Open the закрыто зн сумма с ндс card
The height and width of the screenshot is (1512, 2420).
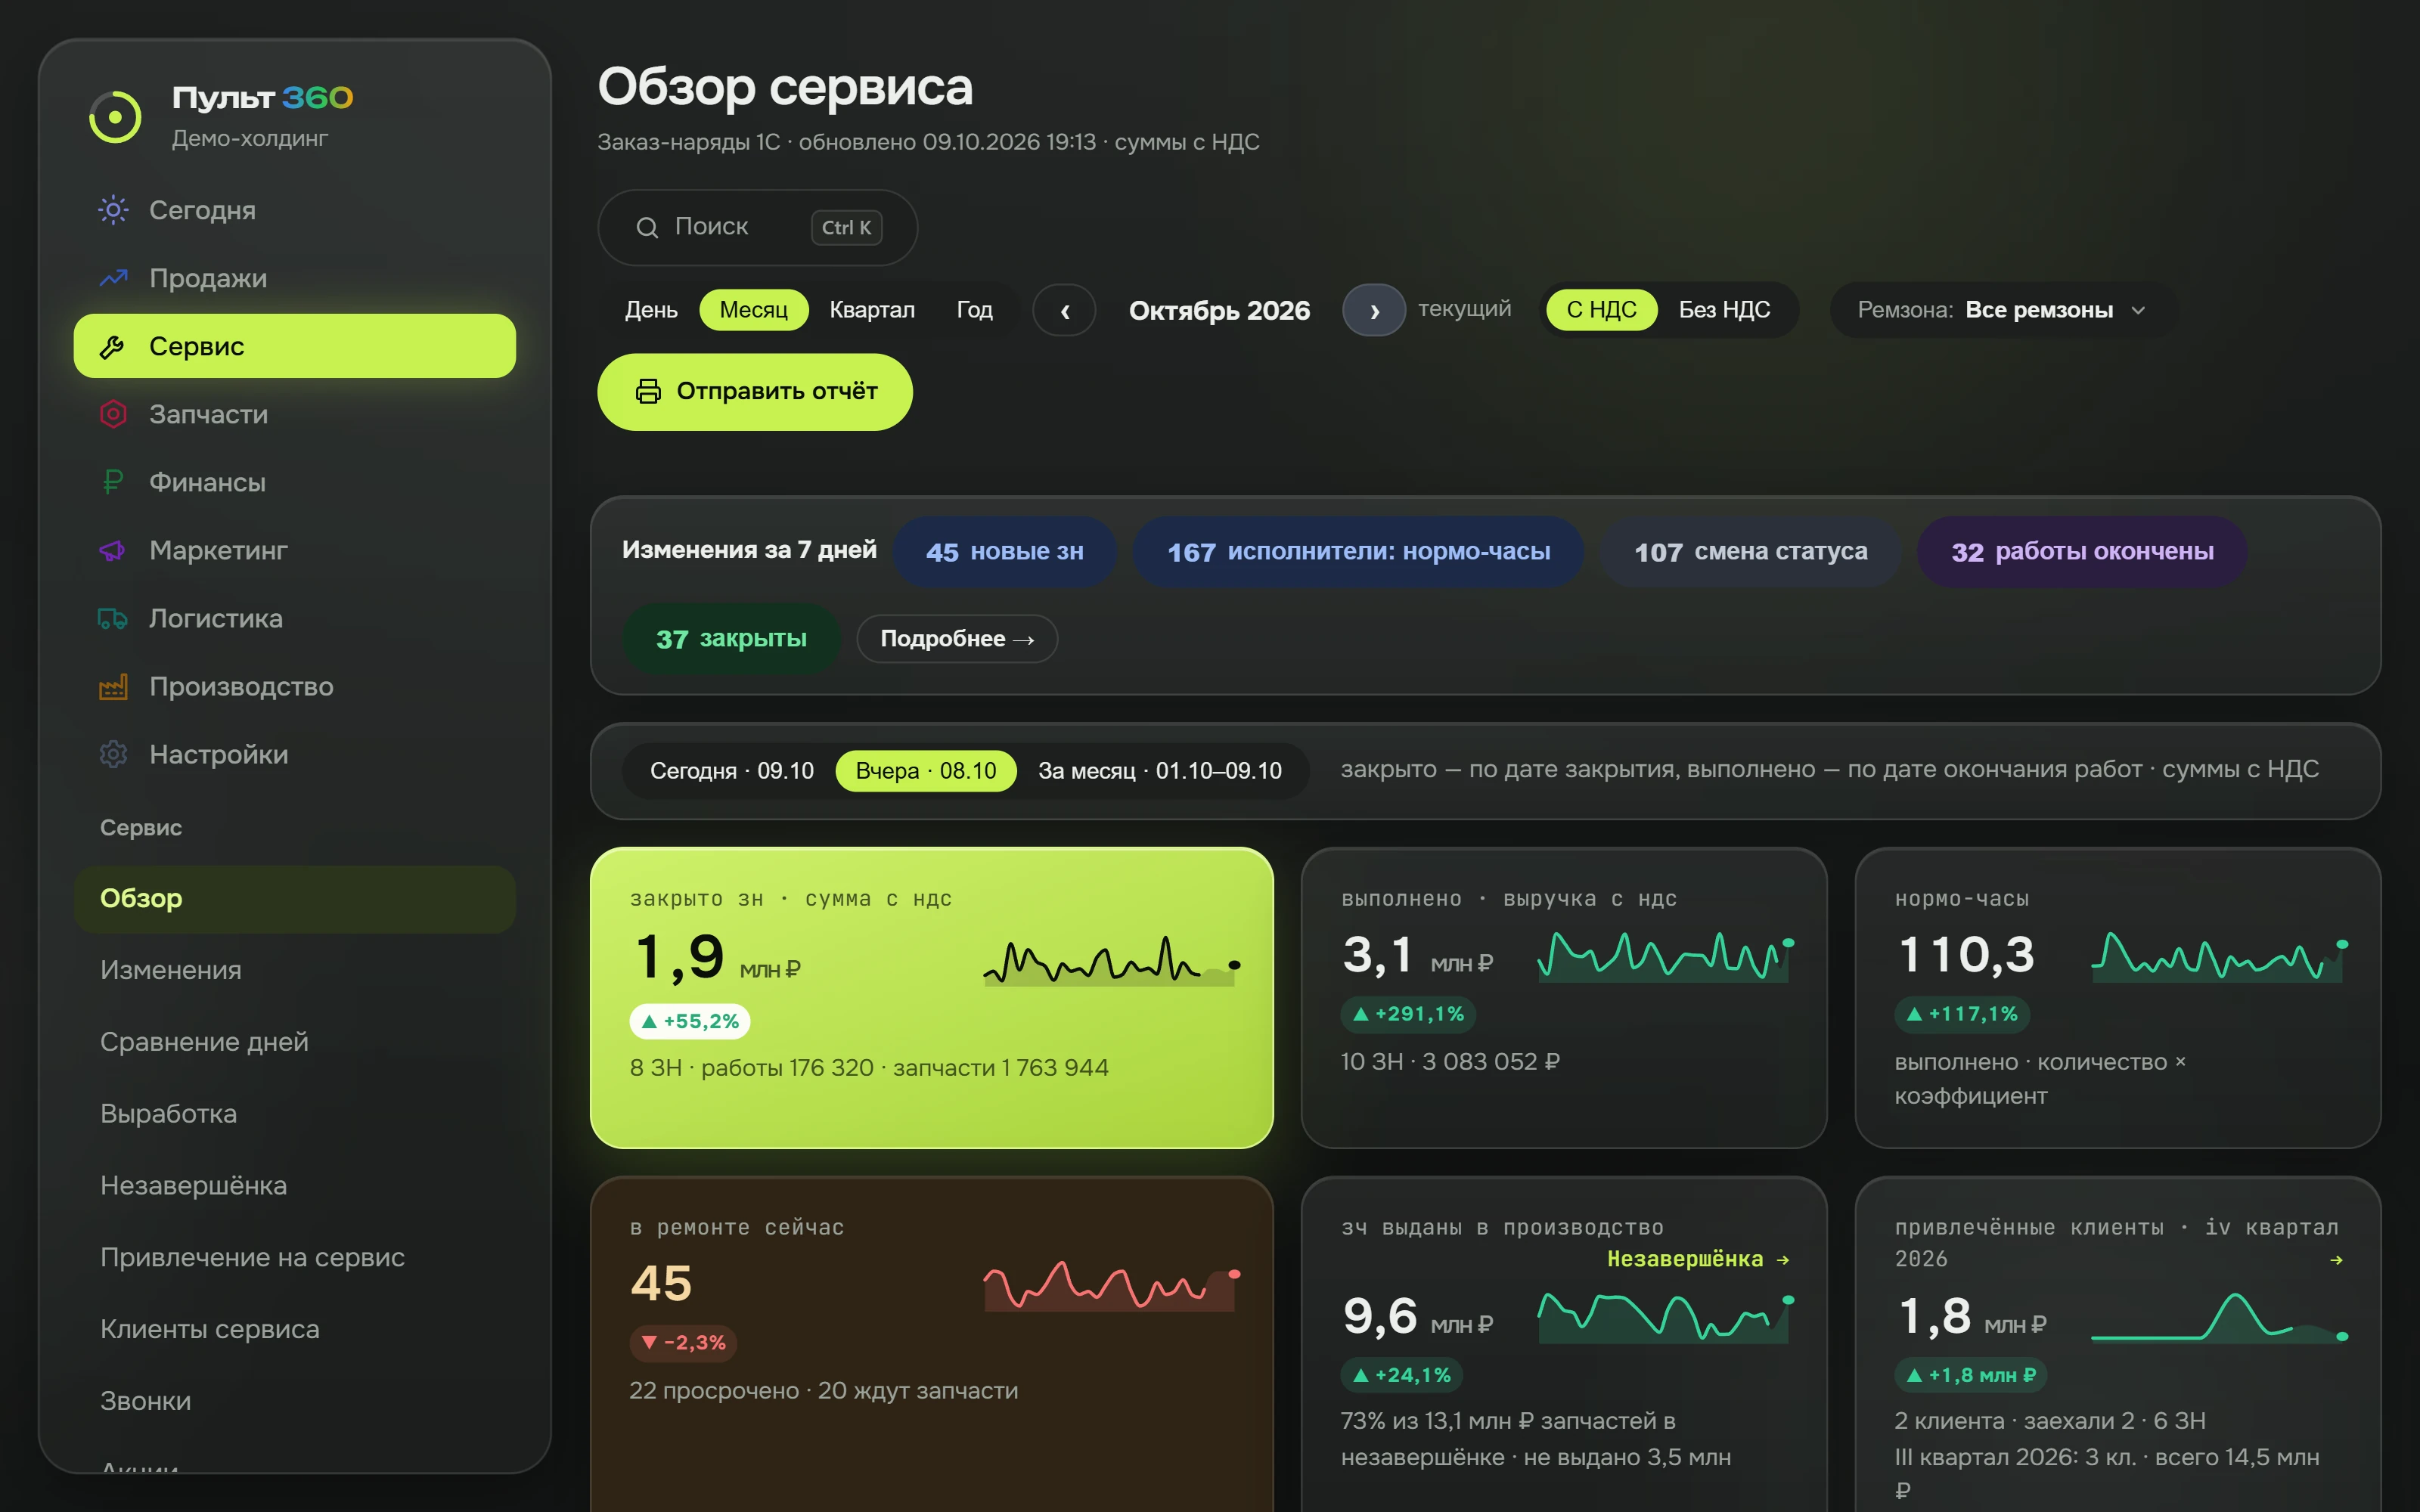pyautogui.click(x=932, y=998)
